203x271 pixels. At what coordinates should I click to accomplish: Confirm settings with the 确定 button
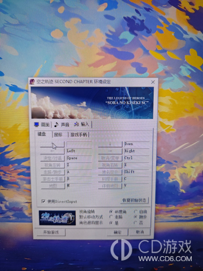[117, 232]
